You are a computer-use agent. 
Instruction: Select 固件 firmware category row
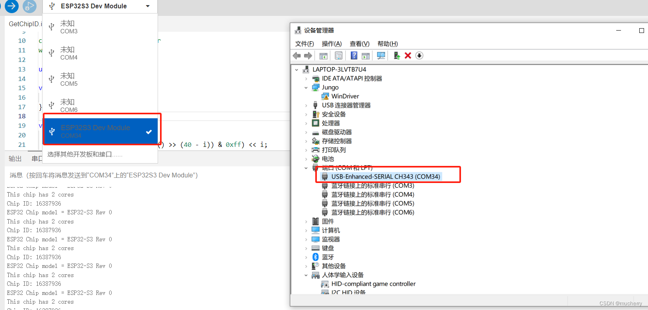coord(328,221)
